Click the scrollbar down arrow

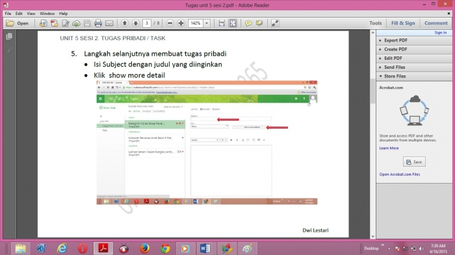pos(373,236)
